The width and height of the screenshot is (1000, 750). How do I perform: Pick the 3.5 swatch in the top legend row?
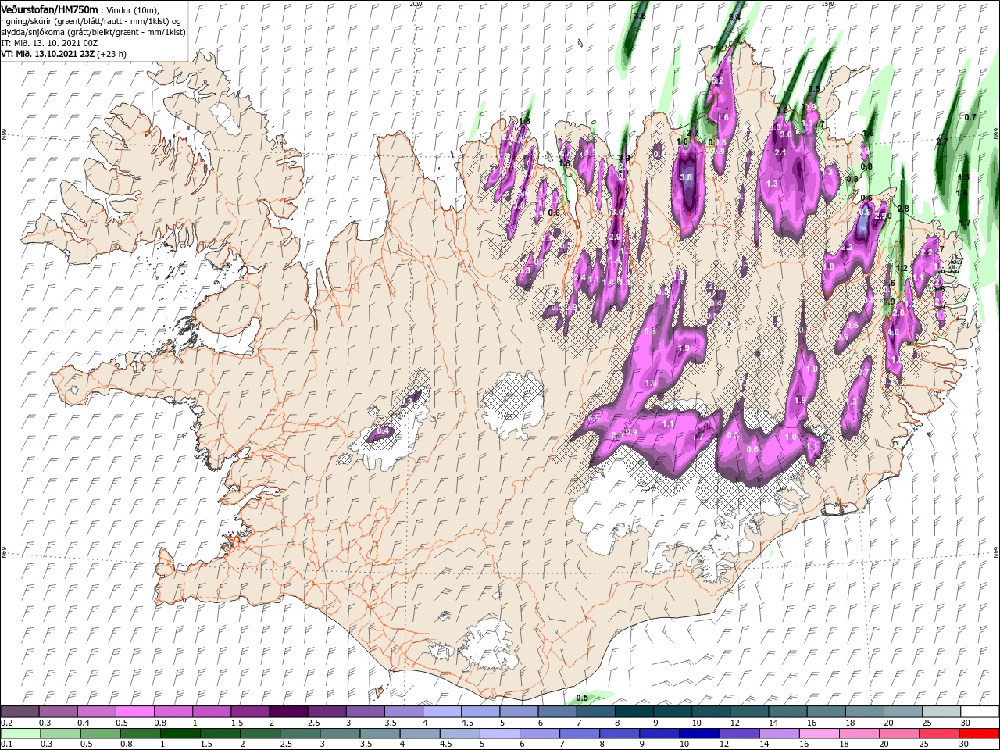404,712
